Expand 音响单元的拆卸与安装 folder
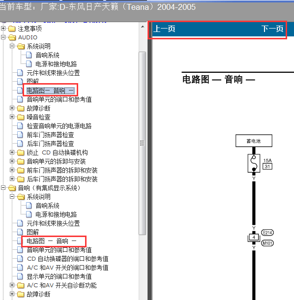This screenshot has width=294, height=300. (12, 161)
